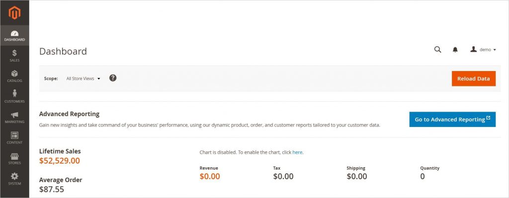Expand the All Store Views dropdown
This screenshot has height=198, width=509.
pyautogui.click(x=83, y=78)
